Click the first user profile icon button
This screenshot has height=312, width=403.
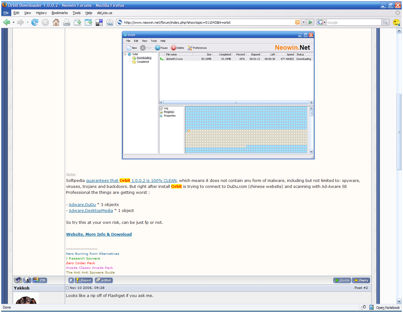18,280
